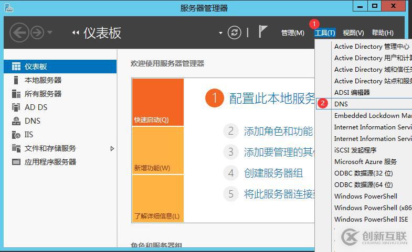Select IIS in the sidebar
The image size is (412, 252).
coord(60,135)
